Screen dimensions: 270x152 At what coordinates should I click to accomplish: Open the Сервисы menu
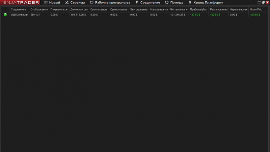pyautogui.click(x=78, y=3)
